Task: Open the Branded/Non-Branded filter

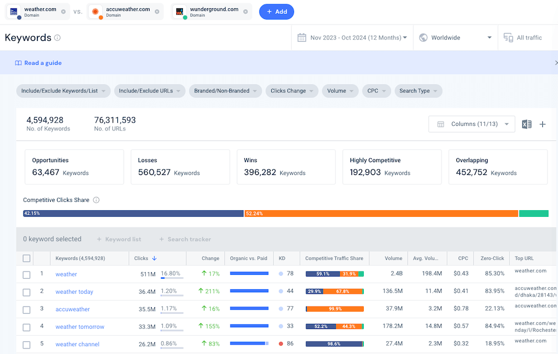Action: [225, 91]
